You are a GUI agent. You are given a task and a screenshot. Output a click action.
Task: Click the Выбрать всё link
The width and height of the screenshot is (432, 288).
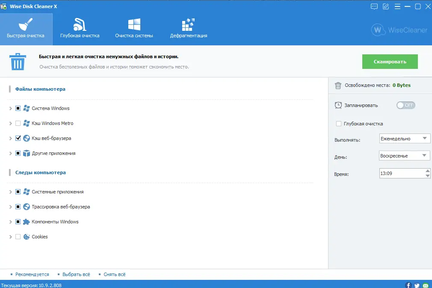tap(76, 274)
